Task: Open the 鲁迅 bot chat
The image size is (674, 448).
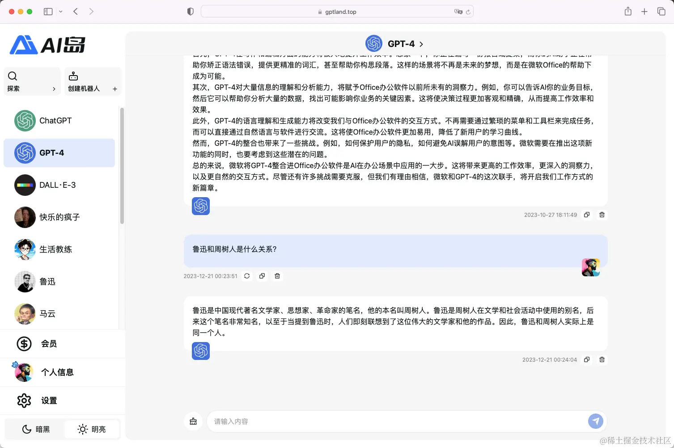Action: coord(59,282)
